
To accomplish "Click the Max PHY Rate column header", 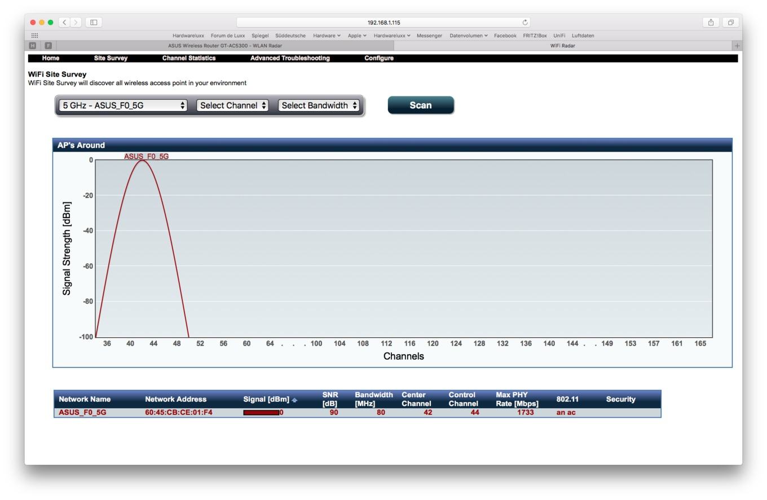I will pos(517,399).
